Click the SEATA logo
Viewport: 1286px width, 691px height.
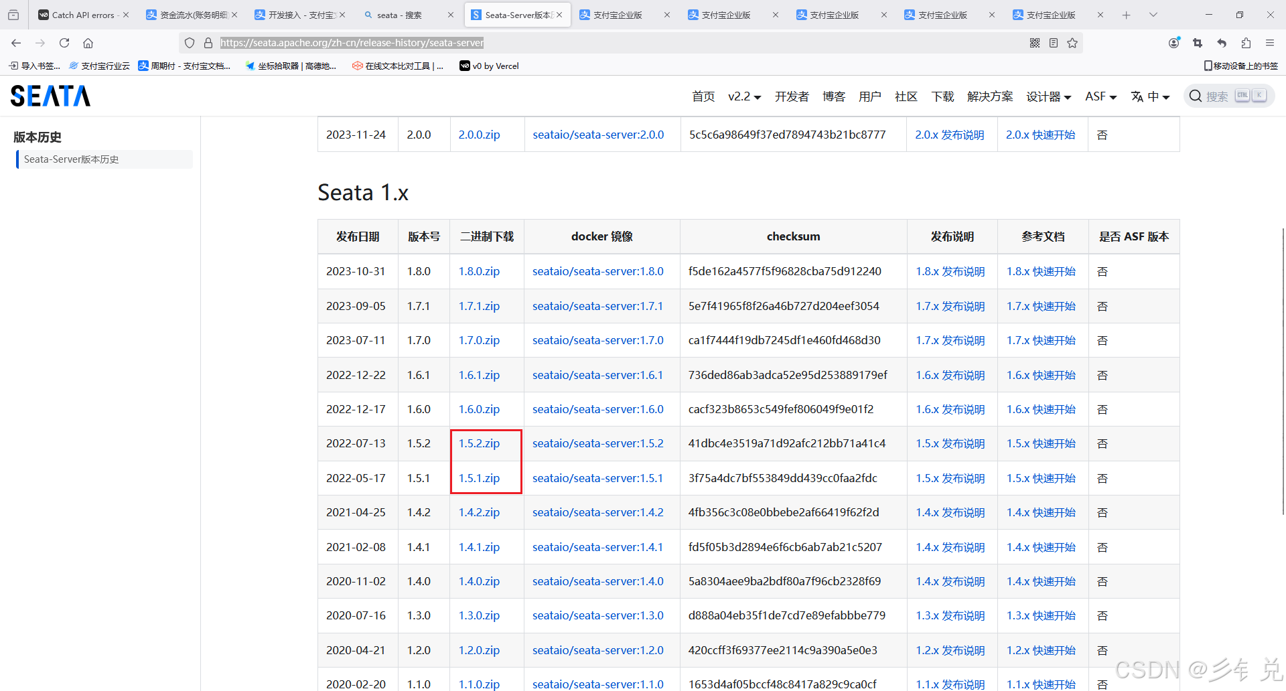click(50, 96)
